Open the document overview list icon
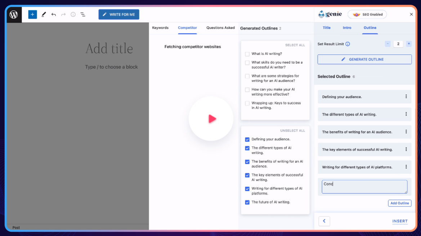Image resolution: width=421 pixels, height=236 pixels. tap(82, 14)
